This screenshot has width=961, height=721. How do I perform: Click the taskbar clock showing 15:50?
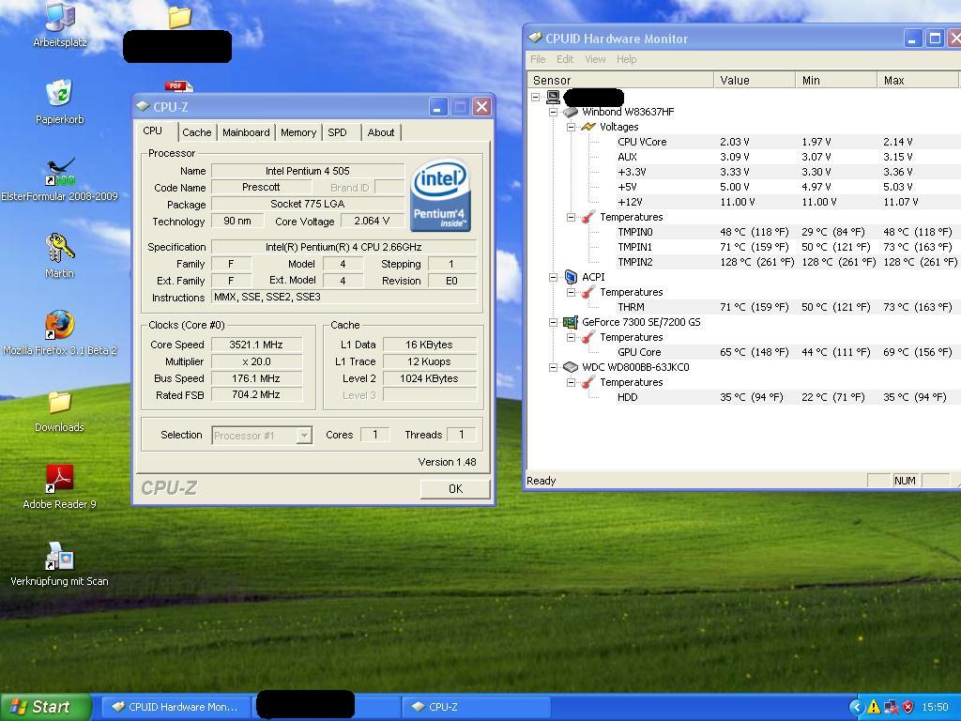[936, 707]
